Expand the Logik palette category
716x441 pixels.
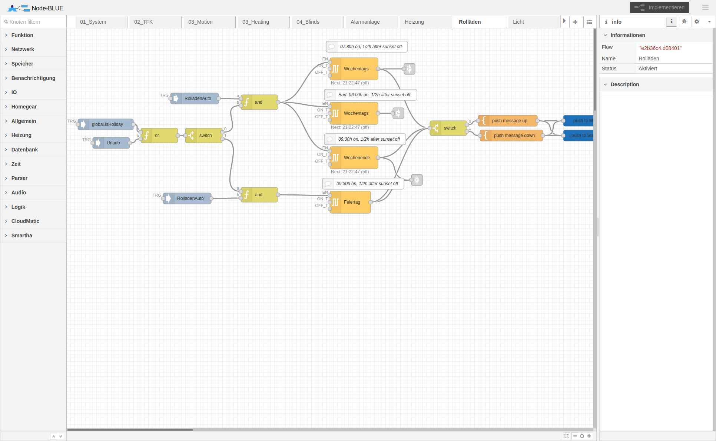point(33,207)
